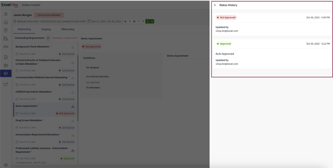The image size is (333, 168).
Task: Click the Some Action Needed status badge
Action: tap(49, 15)
